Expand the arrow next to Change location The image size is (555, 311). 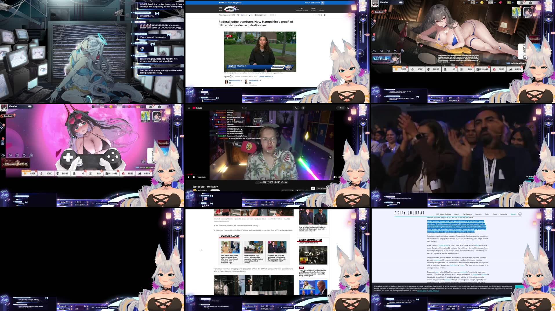pos(265,15)
